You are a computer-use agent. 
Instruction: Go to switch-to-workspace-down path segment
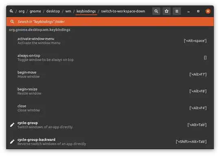[123, 11]
